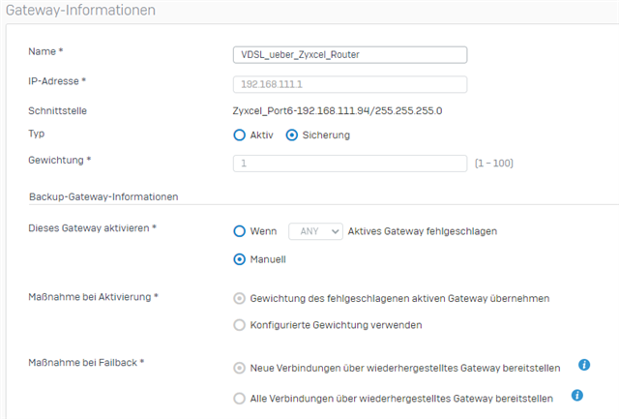
Task: Pick Alle Verbindungen über wiederhergestelltes Gateway
Action: [240, 397]
